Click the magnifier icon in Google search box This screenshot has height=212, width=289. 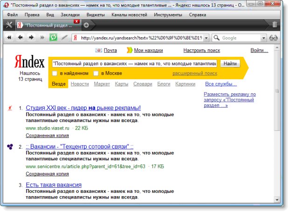[x=217, y=38]
